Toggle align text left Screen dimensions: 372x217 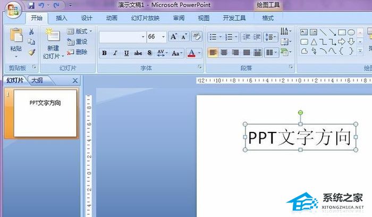213,53
